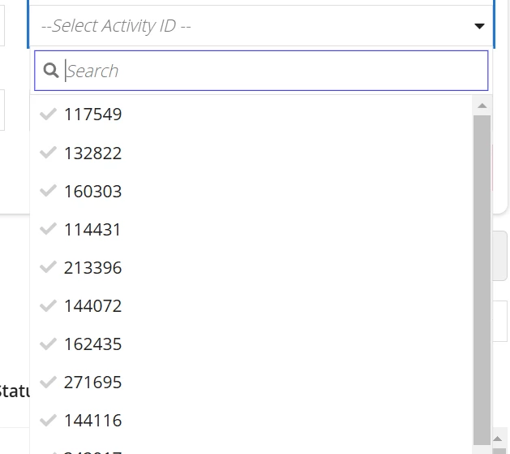Image resolution: width=510 pixels, height=454 pixels.
Task: Click checkmark icon beside 132822
Action: (x=48, y=153)
